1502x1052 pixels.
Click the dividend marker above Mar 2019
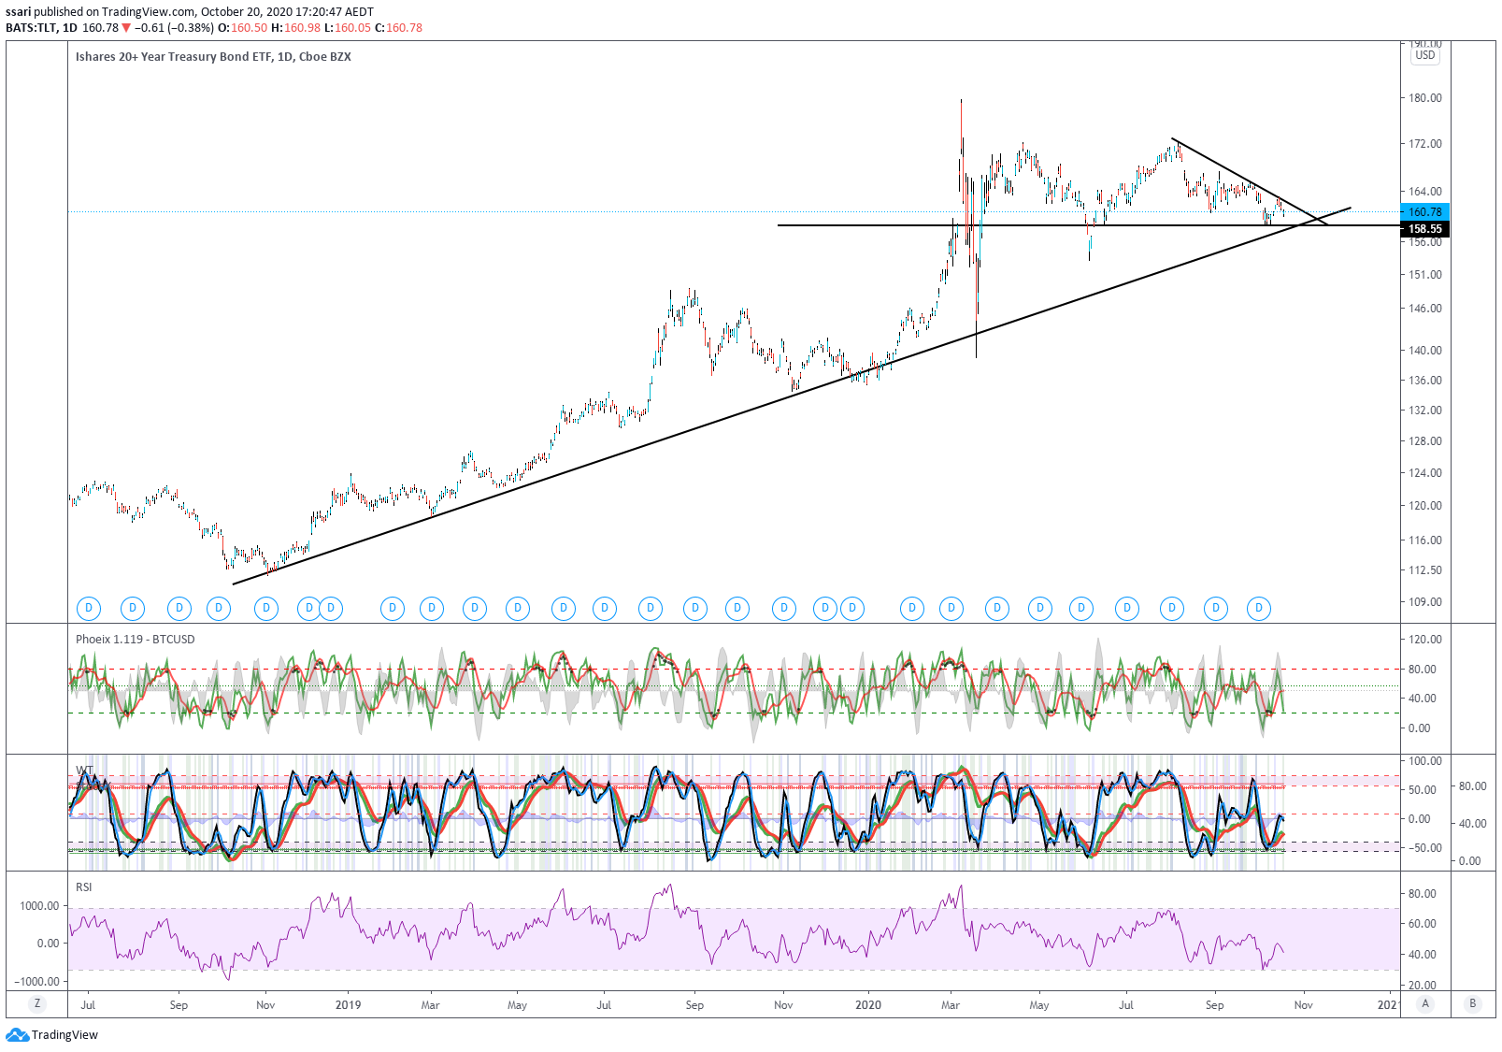[x=431, y=609]
